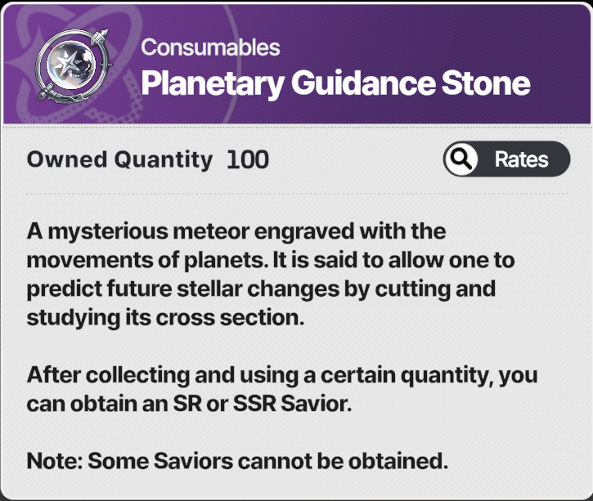
Task: Click the star orb inside the item icon
Action: (71, 65)
